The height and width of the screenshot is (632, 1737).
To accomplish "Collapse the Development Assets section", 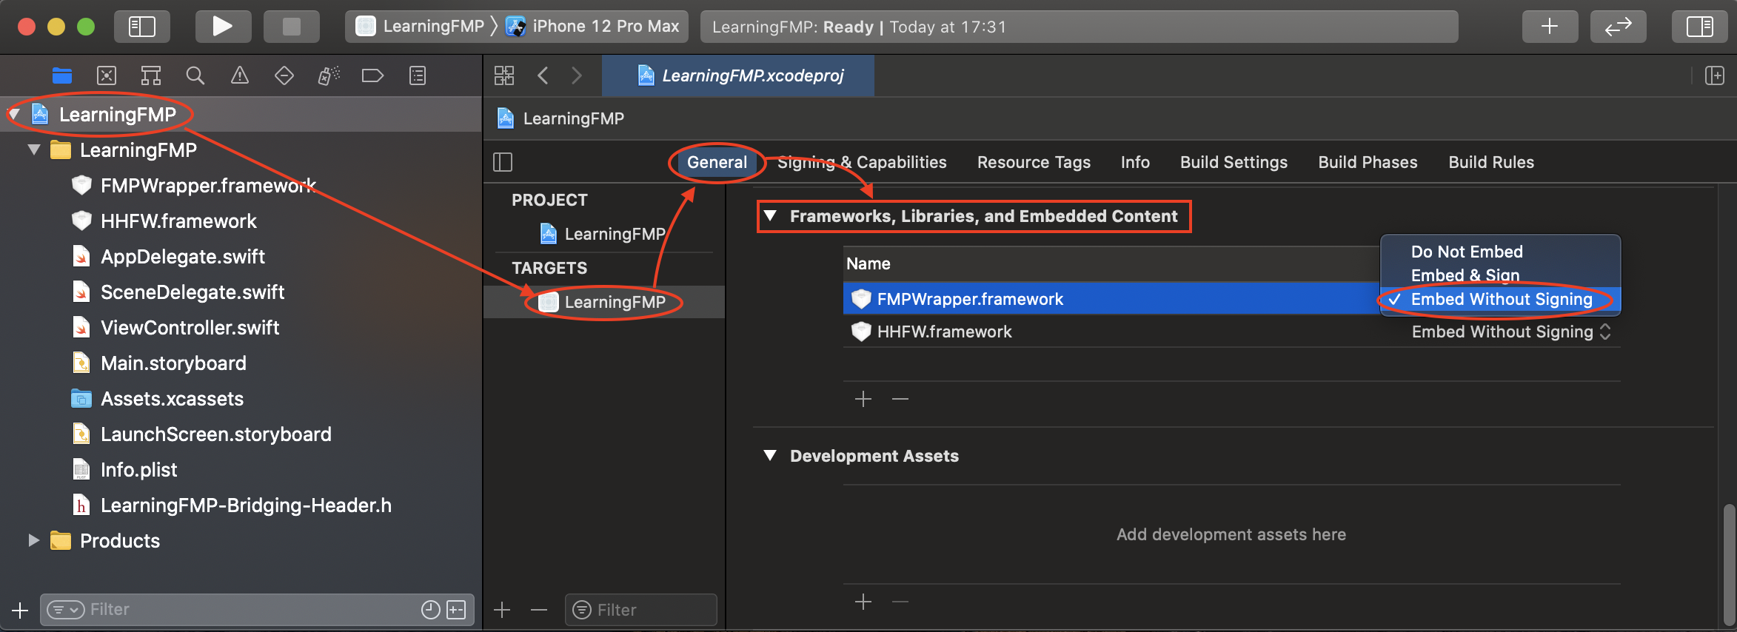I will click(770, 456).
